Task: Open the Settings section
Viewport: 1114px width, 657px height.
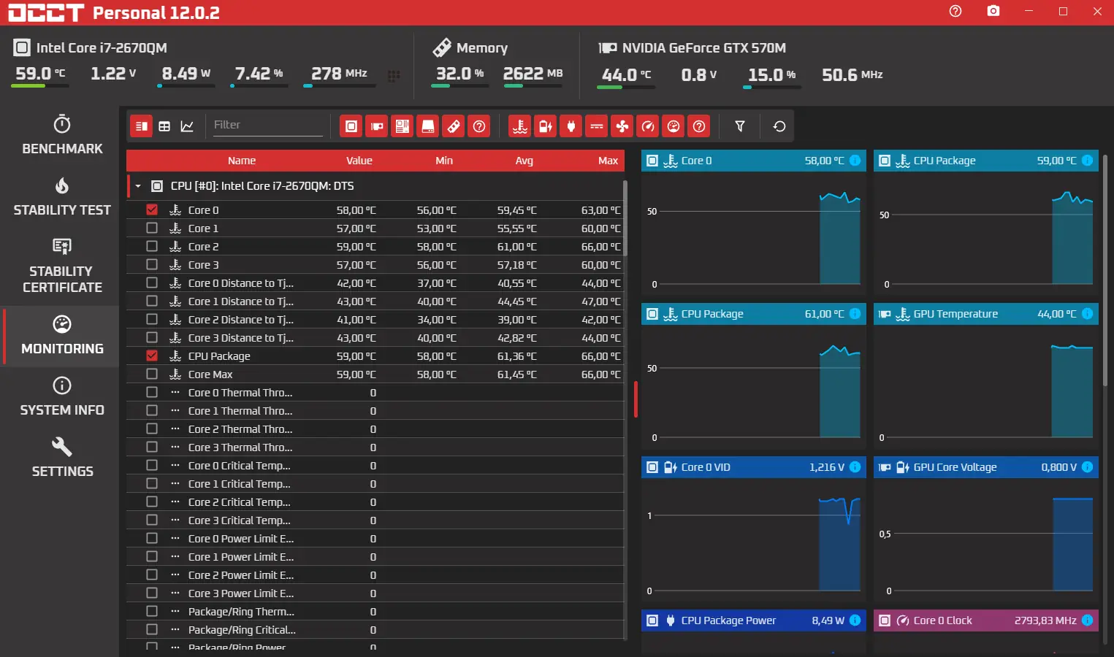Action: (x=62, y=458)
